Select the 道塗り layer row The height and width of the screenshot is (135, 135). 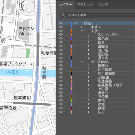pyautogui.click(x=97, y=93)
